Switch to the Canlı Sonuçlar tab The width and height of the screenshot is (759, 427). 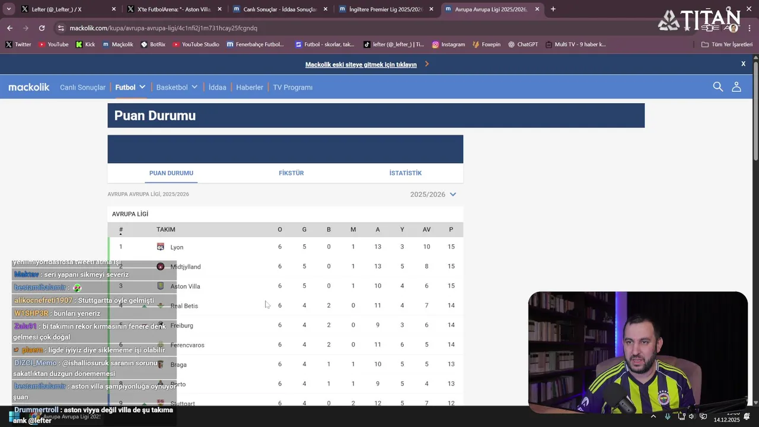coord(280,9)
